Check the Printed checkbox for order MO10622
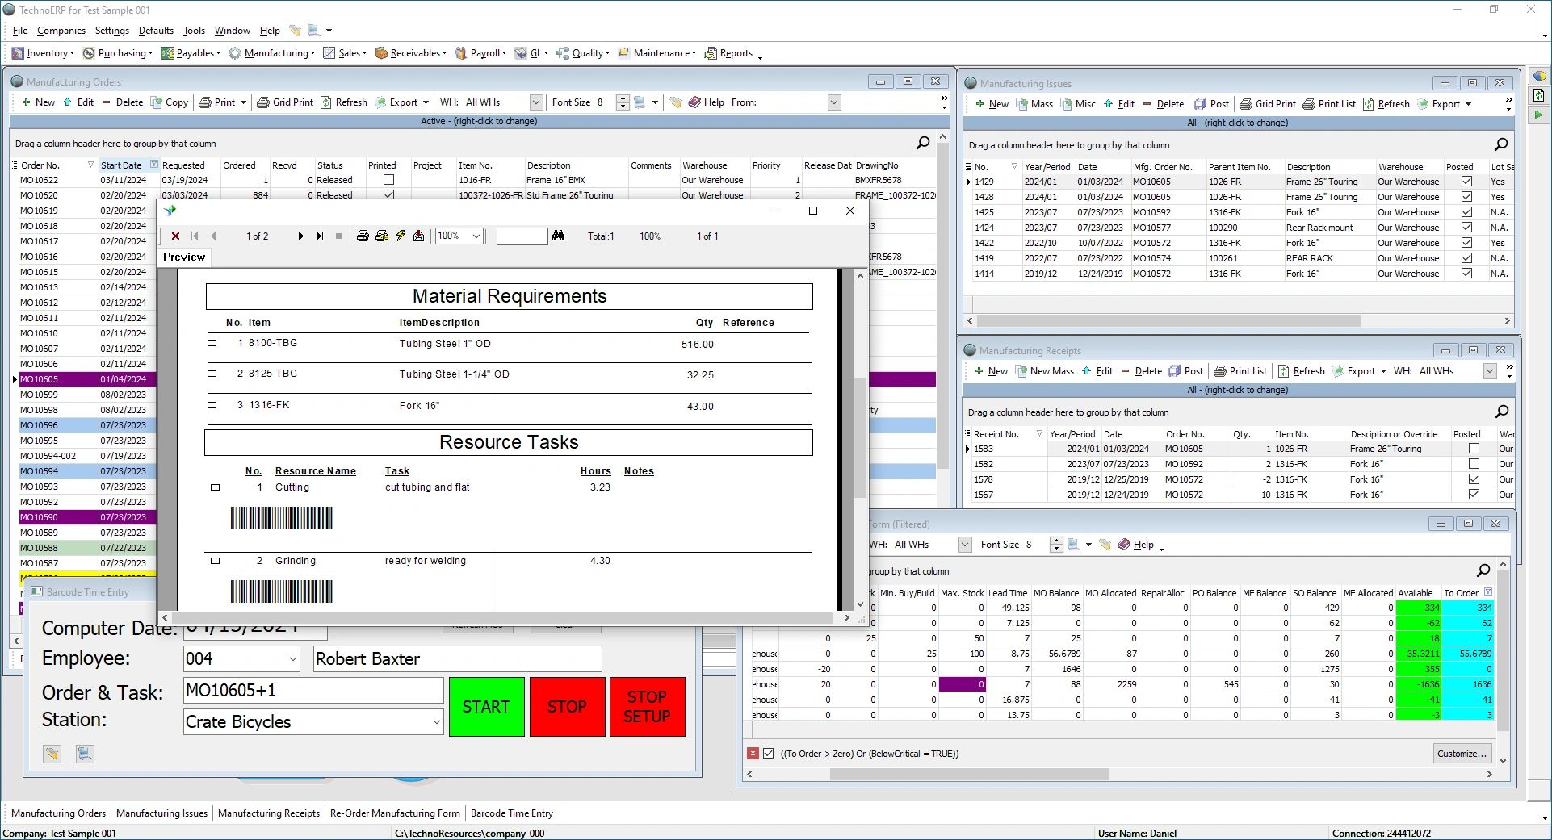 (x=388, y=179)
